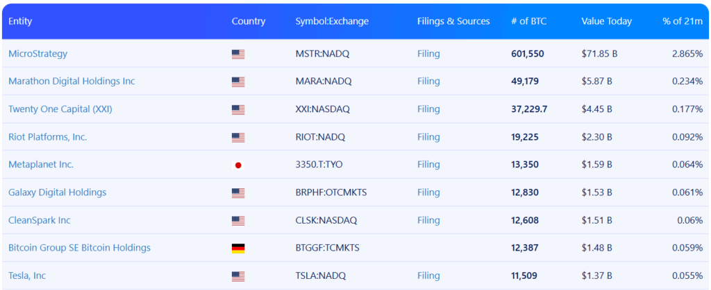Open Bitcoin Group SE Bitcoin Holdings link

coord(79,248)
